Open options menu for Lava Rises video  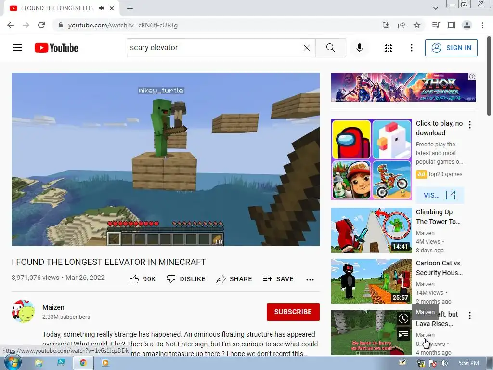470,316
